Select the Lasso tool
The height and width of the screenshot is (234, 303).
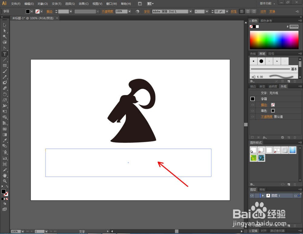point(5,42)
